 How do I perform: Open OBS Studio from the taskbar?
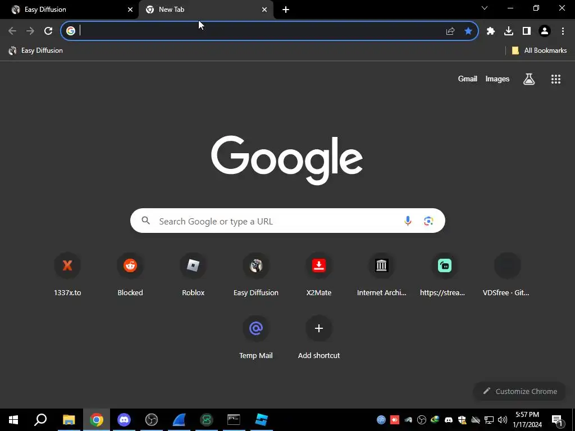[152, 420]
